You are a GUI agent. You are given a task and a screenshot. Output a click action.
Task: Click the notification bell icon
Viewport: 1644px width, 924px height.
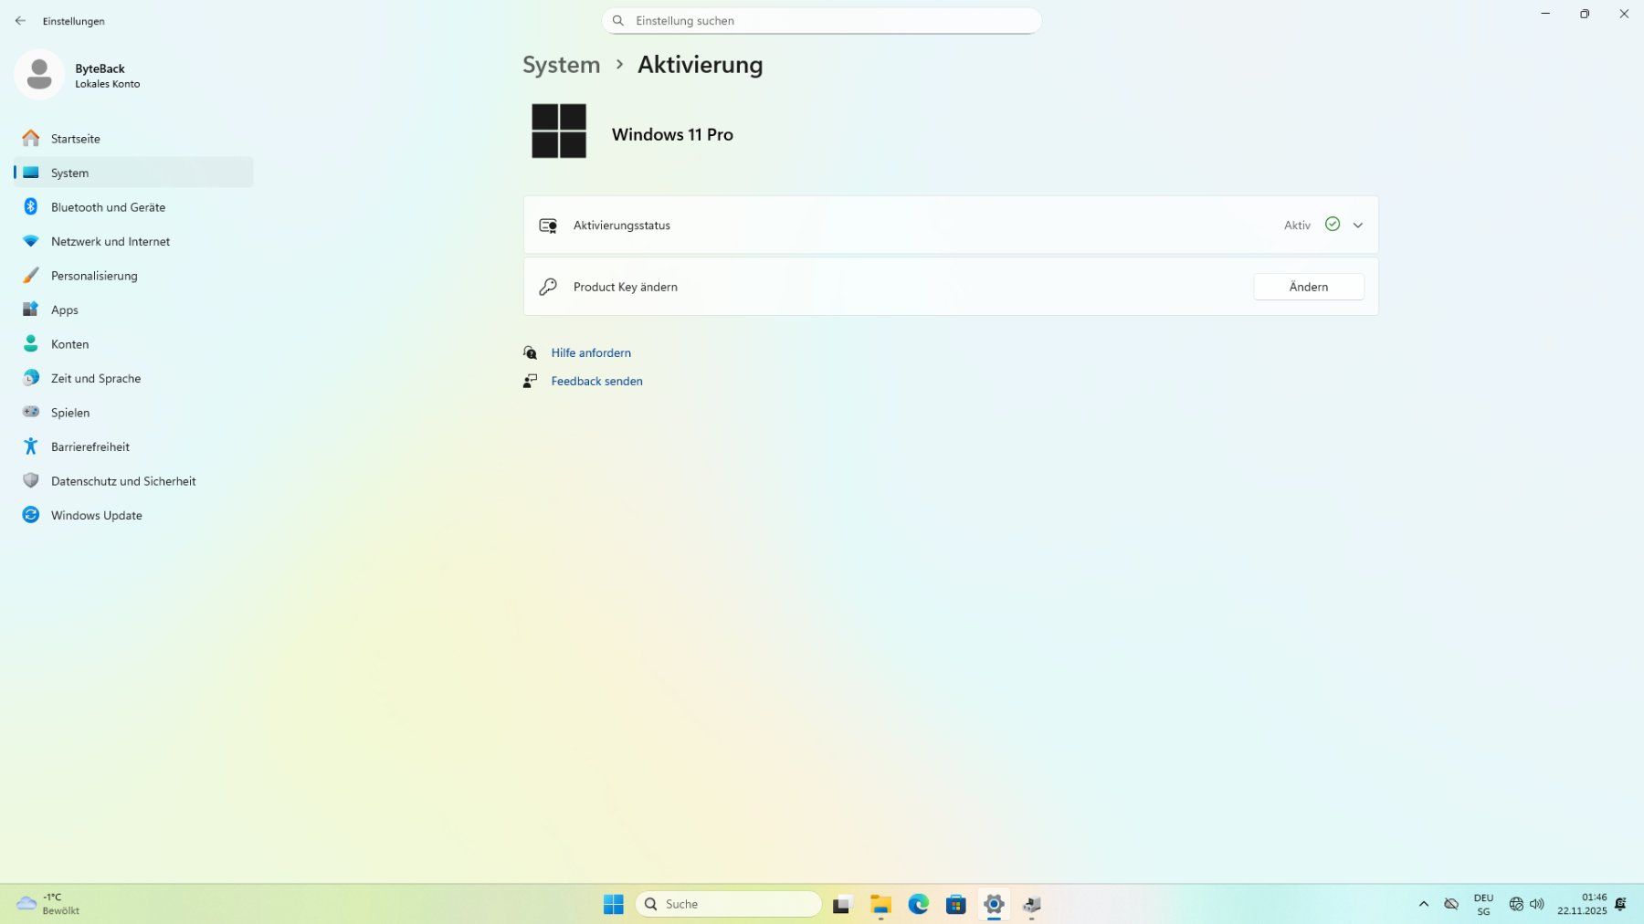pos(1620,904)
